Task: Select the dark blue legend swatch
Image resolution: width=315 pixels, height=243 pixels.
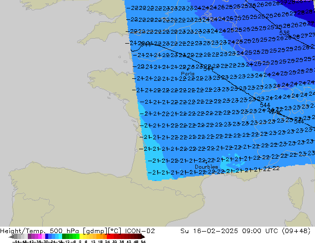Action: (47, 237)
